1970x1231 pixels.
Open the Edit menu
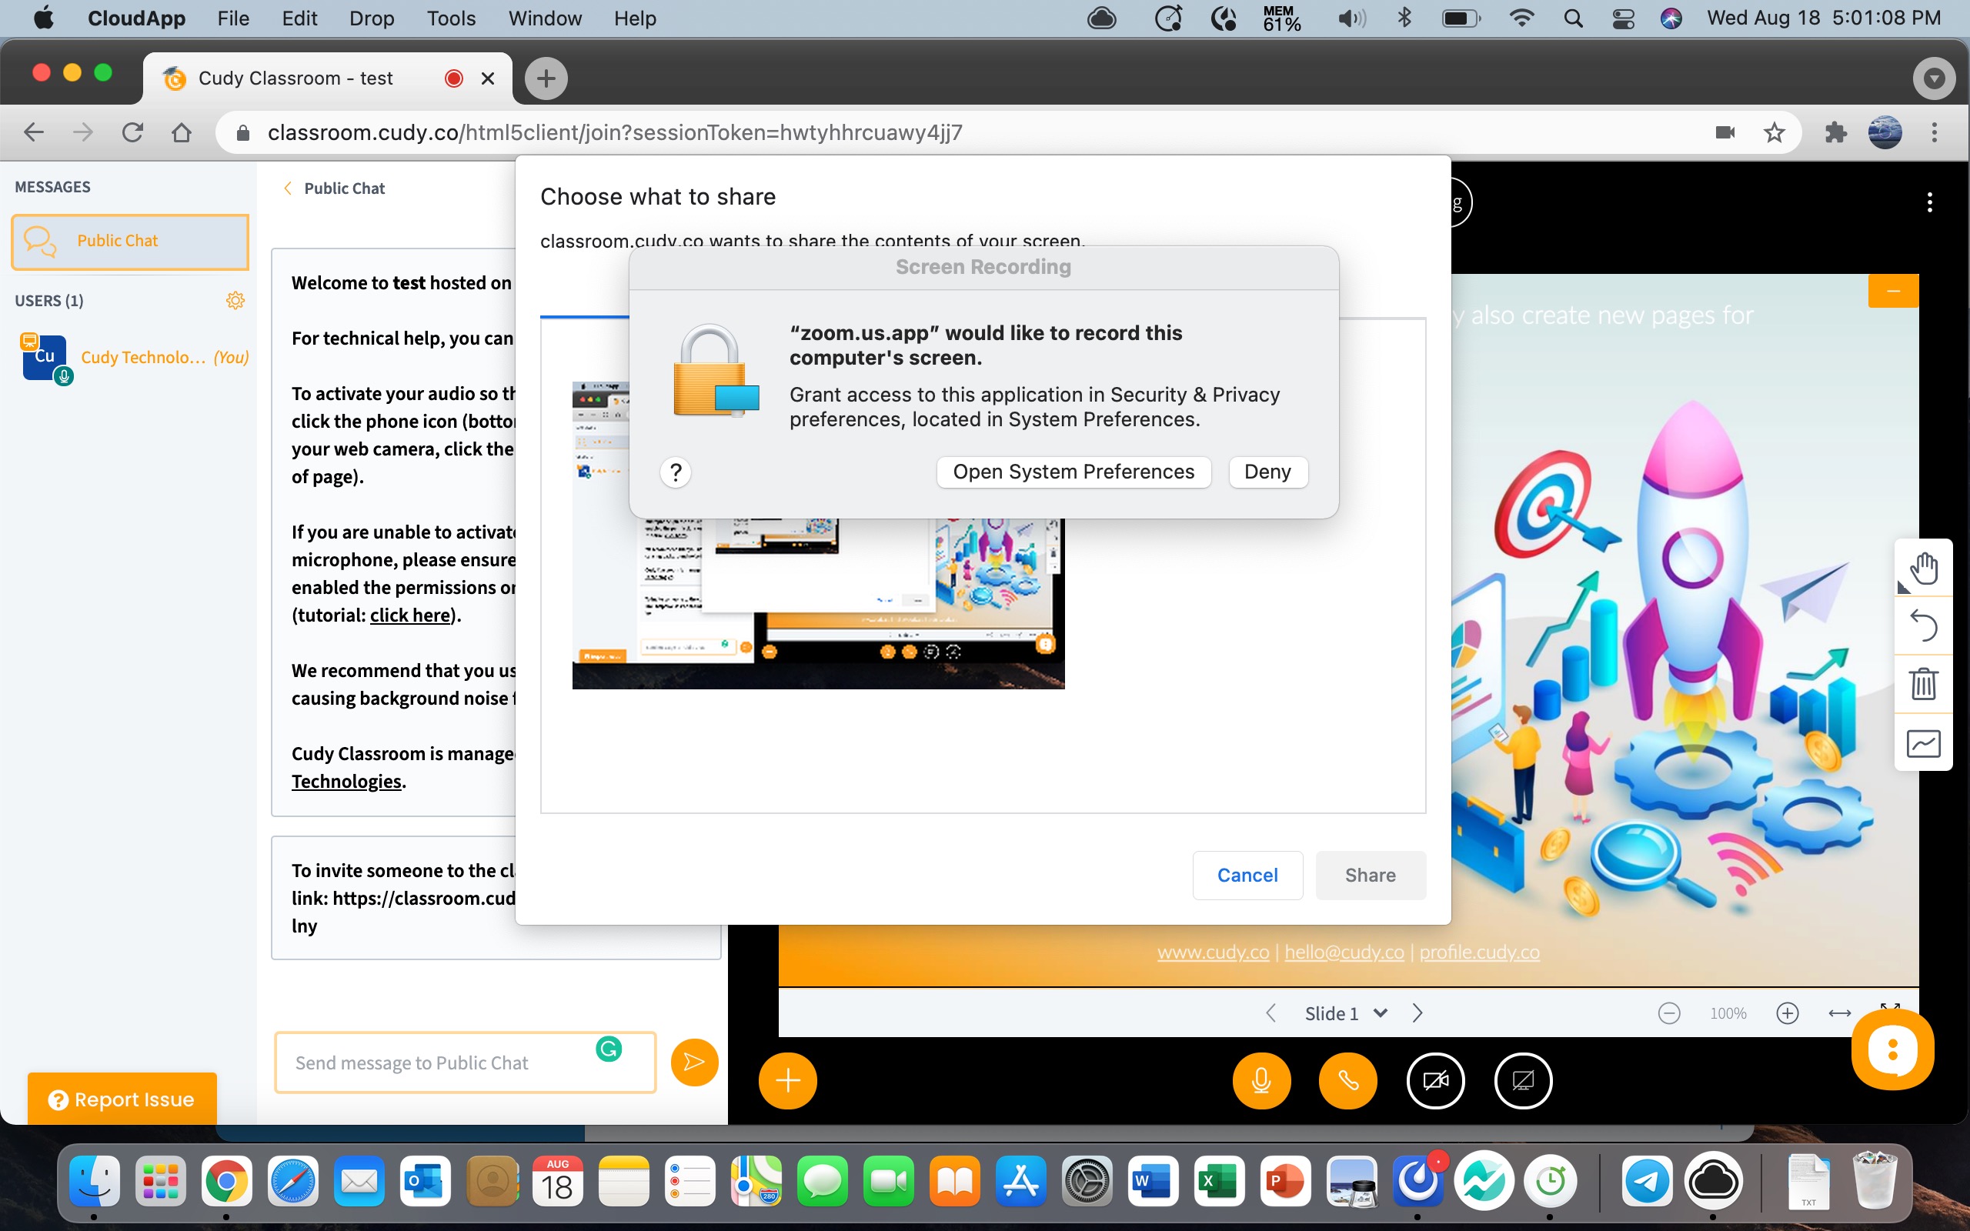(x=299, y=18)
